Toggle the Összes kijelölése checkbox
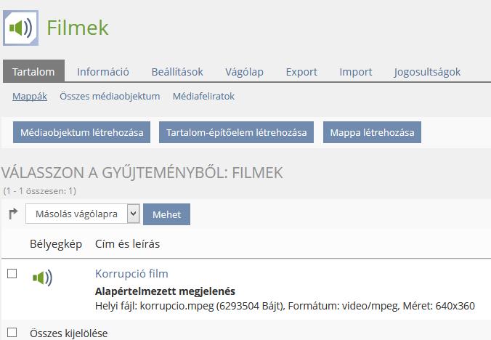 [12, 333]
